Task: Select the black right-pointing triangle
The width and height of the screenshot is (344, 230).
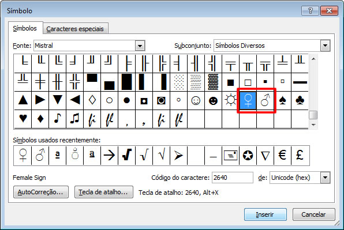Action: [x=40, y=100]
